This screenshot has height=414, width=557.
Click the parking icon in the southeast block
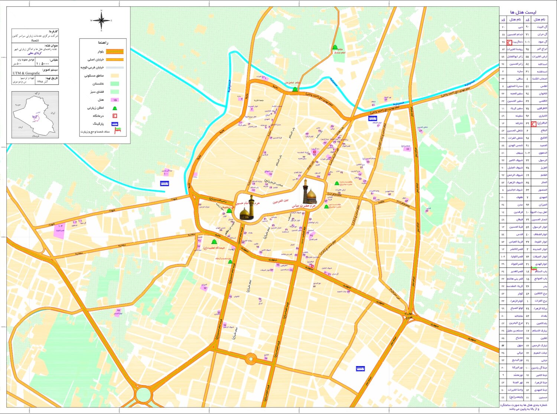[x=360, y=369]
